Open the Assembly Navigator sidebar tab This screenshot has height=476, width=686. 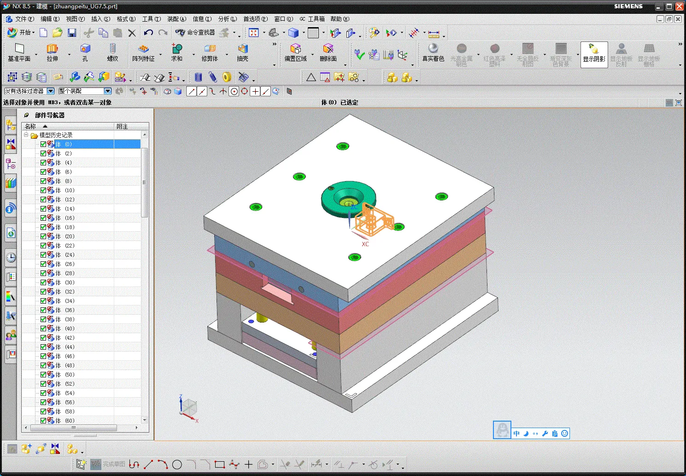pyautogui.click(x=11, y=125)
